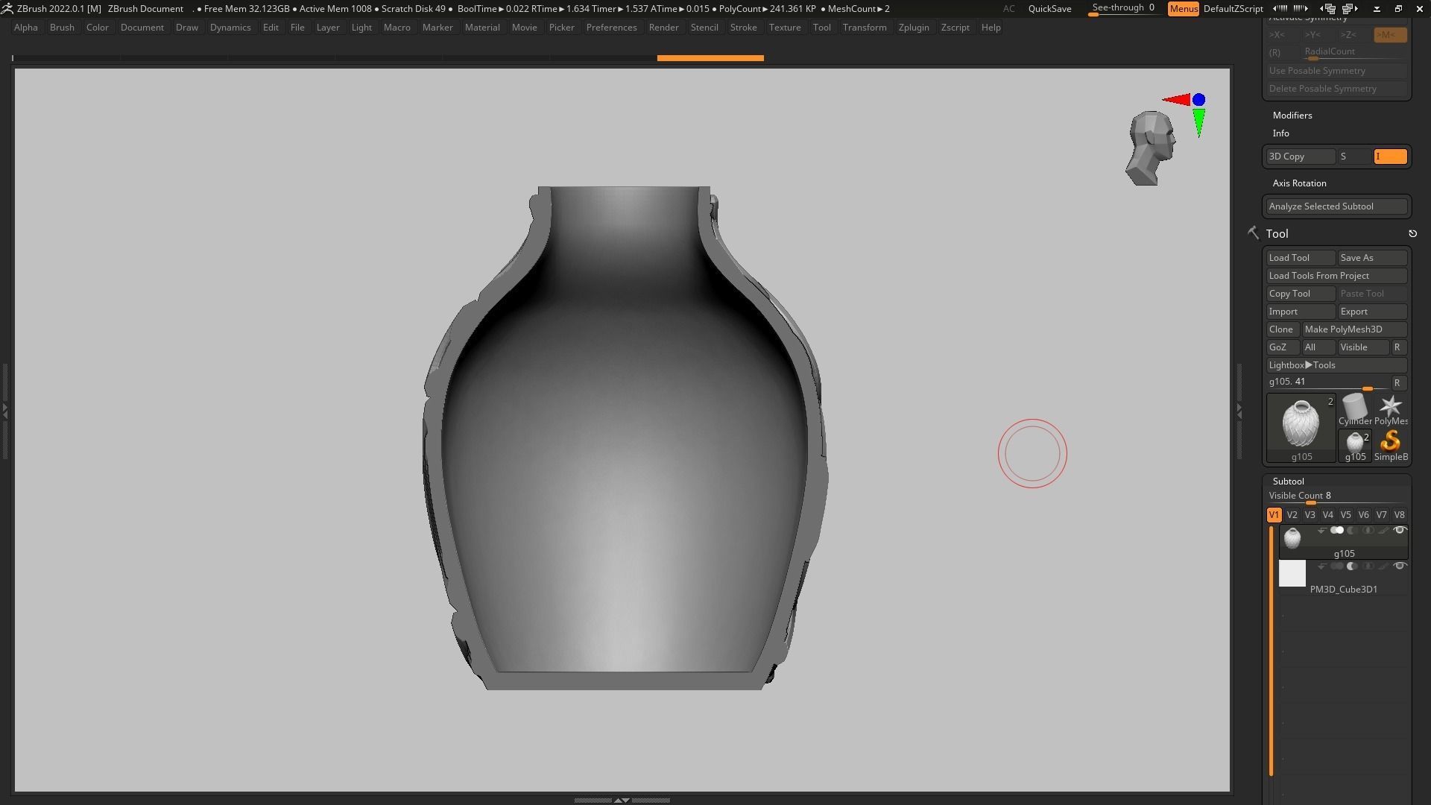Toggle visibility of PM3D_Cube3D1 subtool
The height and width of the screenshot is (805, 1431).
pyautogui.click(x=1399, y=566)
